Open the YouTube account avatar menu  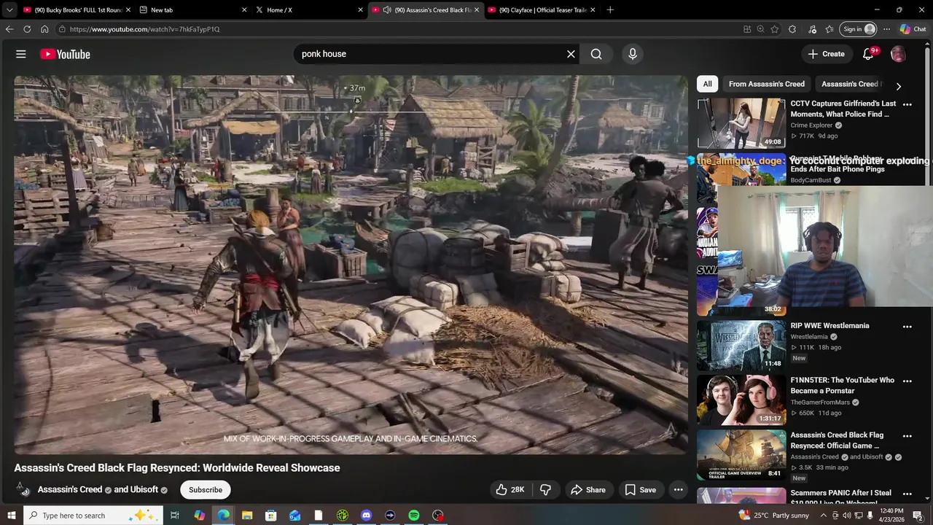click(898, 54)
